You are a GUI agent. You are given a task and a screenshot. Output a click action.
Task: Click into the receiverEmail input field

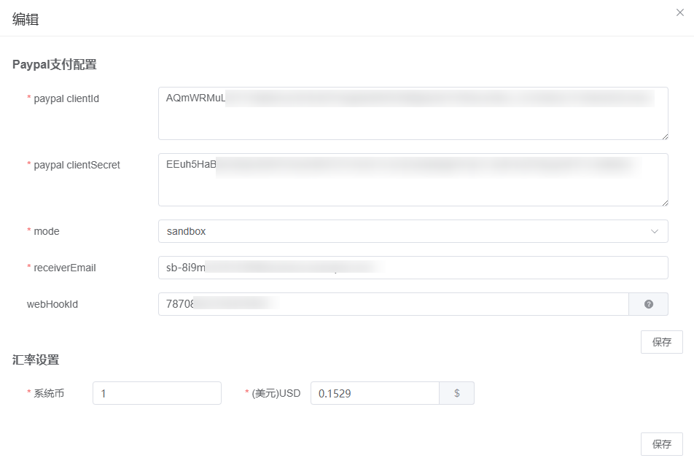(413, 268)
